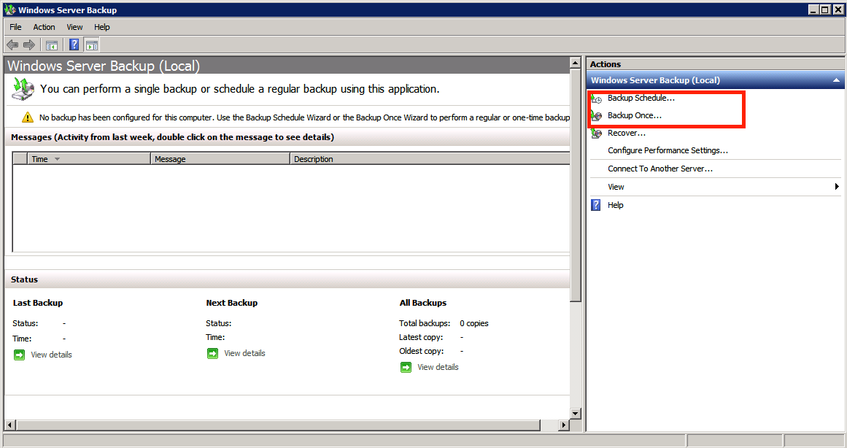847x448 pixels.
Task: Click the green arrow under Next Backup
Action: click(x=213, y=353)
